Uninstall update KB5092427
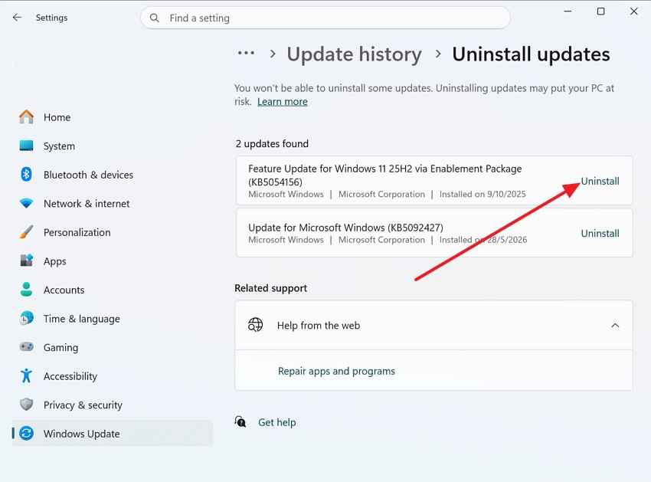The image size is (651, 482). (600, 234)
